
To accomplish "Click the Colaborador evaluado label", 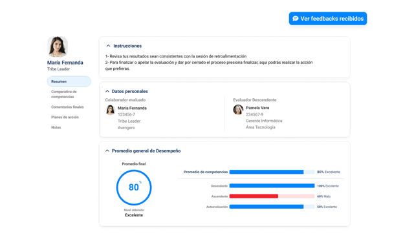I will pos(125,100).
